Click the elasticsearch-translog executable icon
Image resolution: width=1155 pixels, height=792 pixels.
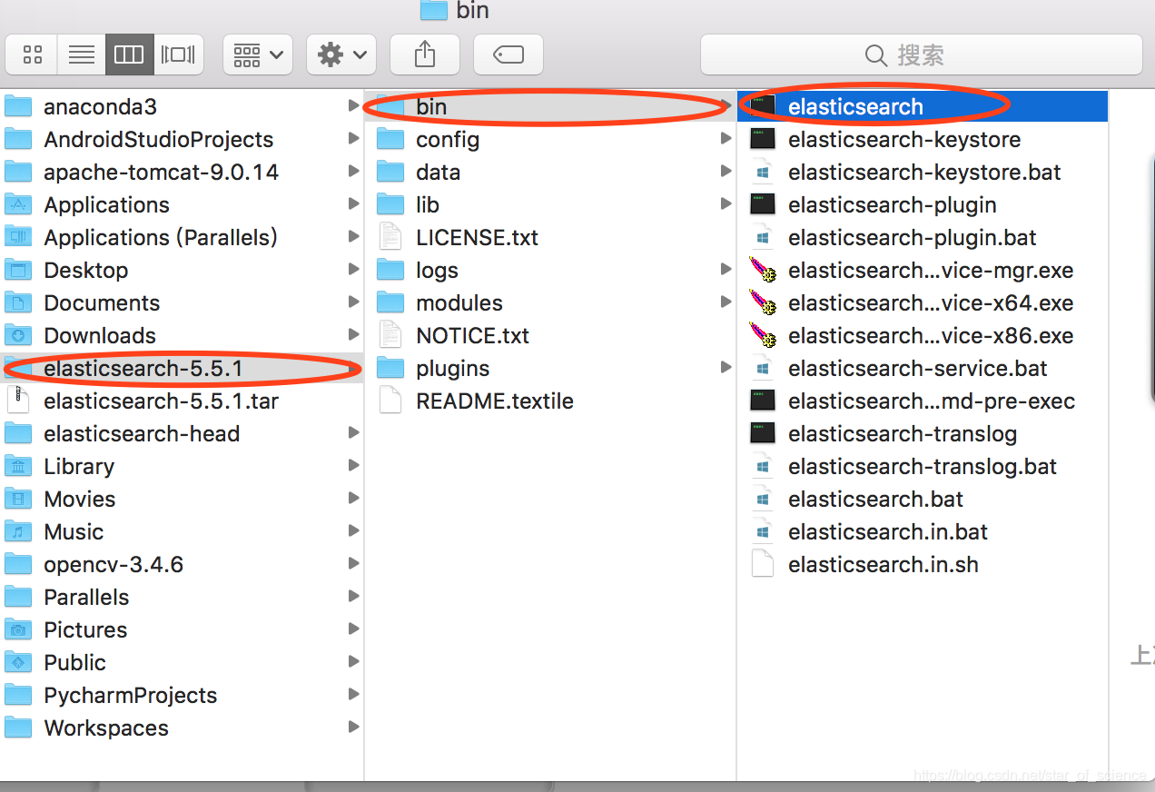click(763, 434)
